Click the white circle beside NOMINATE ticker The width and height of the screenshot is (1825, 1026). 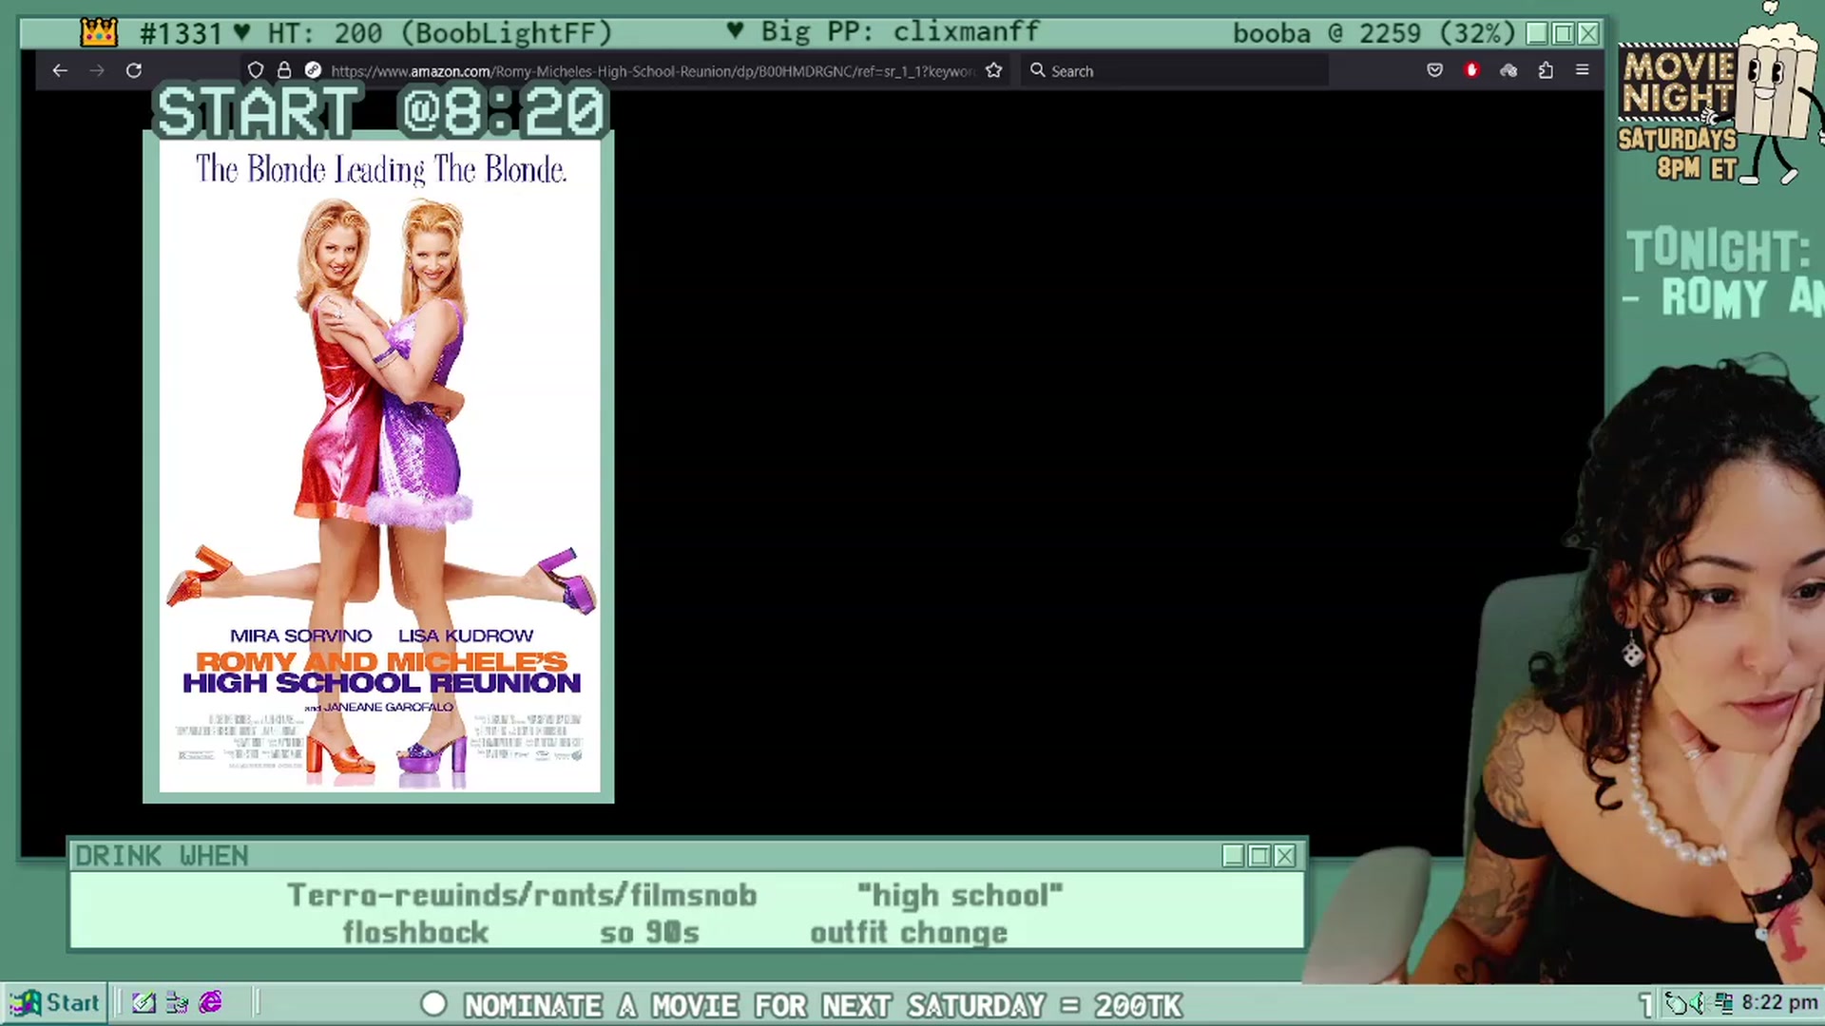pyautogui.click(x=434, y=1004)
